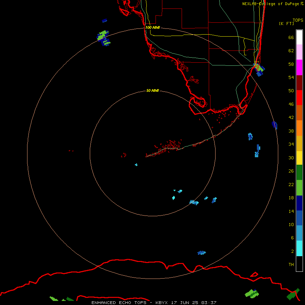Click the navy blue legend band
This screenshot has height=305, width=305.
299,203
